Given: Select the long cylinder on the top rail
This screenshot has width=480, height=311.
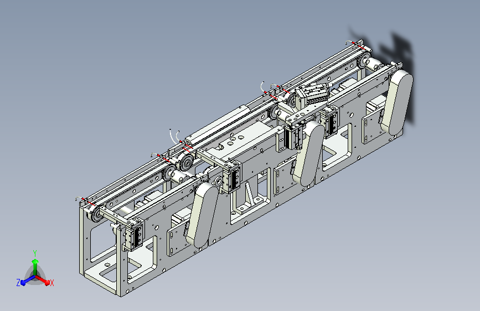Looking at the screenshot, I should (219, 125).
